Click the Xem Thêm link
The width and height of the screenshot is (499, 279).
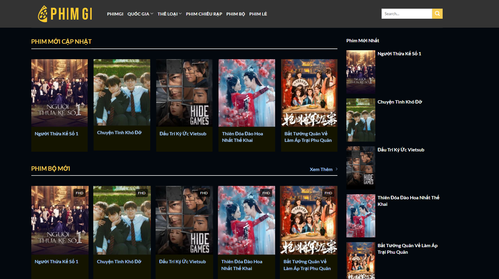[321, 169]
